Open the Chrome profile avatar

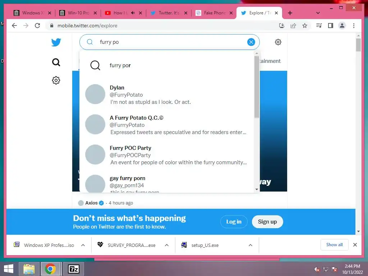click(x=342, y=26)
